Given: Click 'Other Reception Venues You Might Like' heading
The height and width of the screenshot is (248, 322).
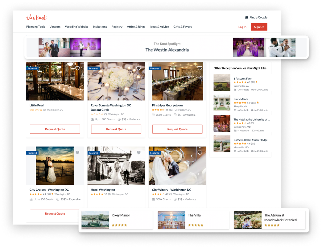Looking at the screenshot, I should click(x=240, y=68).
